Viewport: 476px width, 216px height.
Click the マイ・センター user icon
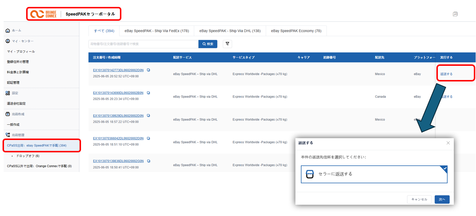point(8,41)
